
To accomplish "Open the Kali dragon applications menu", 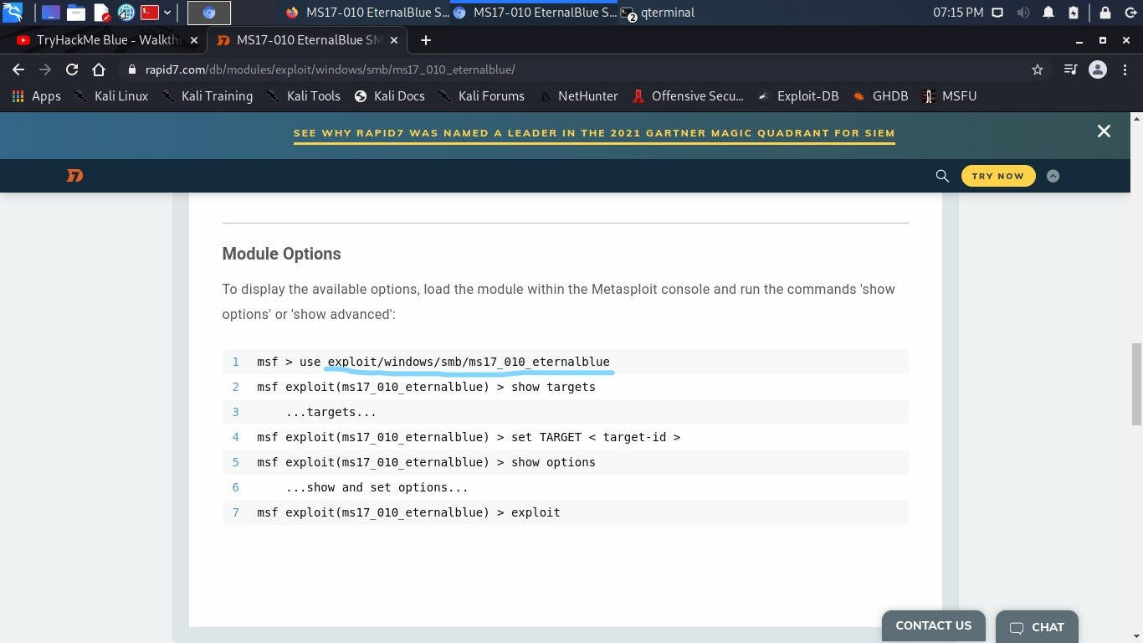I will [13, 13].
